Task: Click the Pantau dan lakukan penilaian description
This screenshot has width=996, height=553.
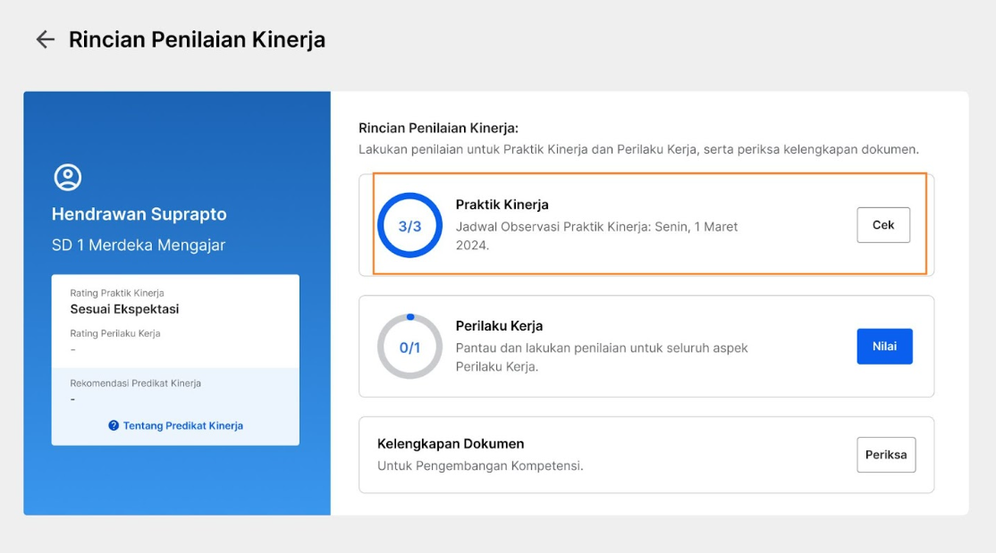Action: 602,356
